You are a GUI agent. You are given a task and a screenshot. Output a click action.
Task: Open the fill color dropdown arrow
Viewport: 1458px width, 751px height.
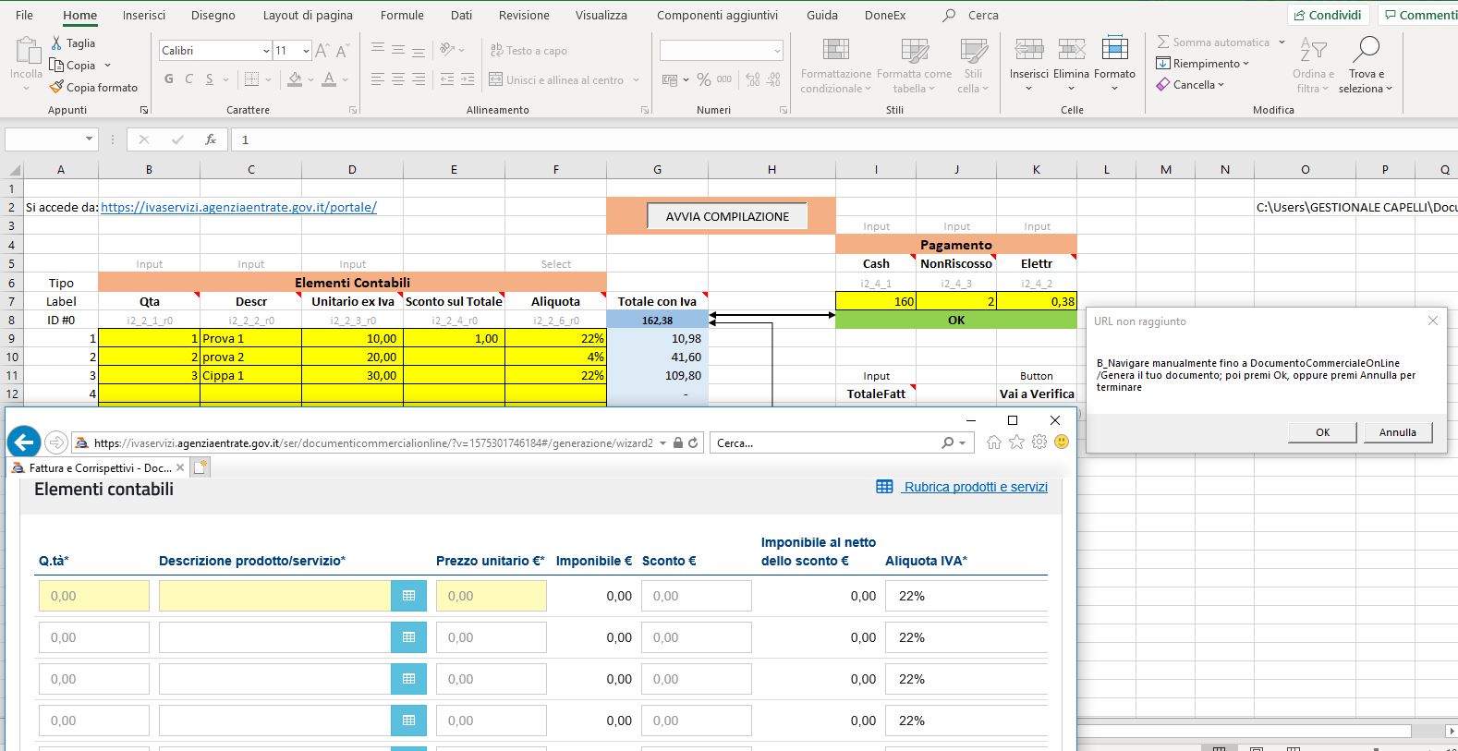coord(310,80)
